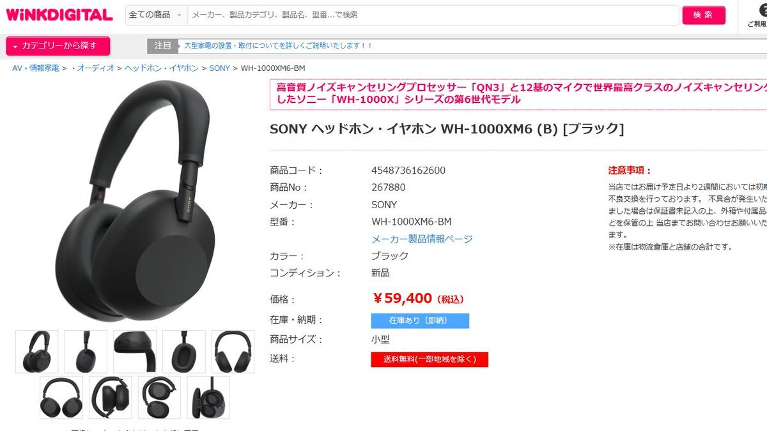
Task: Open the large appliance installation notice link
Action: pyautogui.click(x=278, y=46)
